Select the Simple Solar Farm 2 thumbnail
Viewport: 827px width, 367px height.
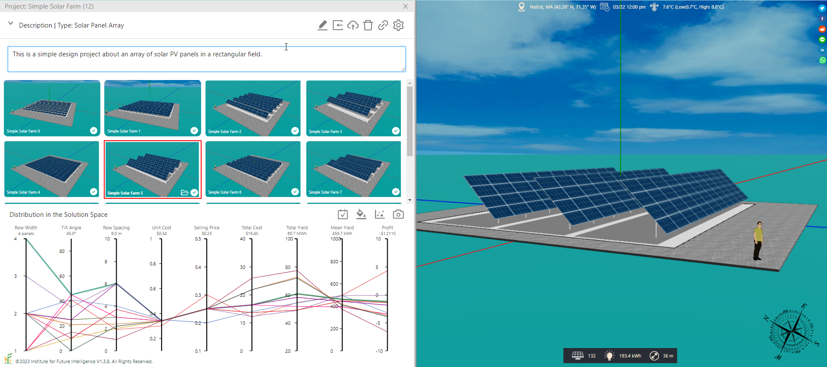[x=253, y=108]
